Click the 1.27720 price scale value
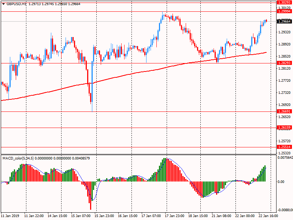Image resolution: width=293 pixels, height=220 pixels. pyautogui.click(x=285, y=81)
